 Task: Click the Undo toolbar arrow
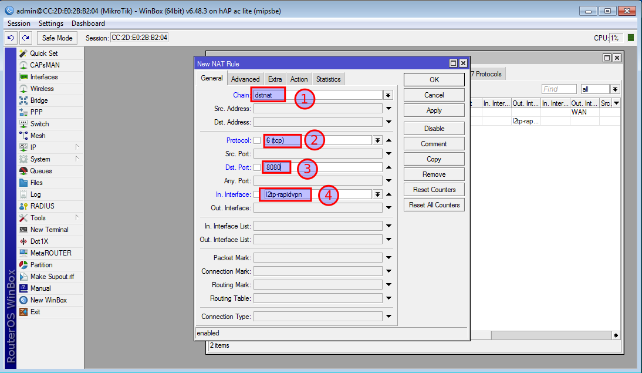pyautogui.click(x=11, y=38)
